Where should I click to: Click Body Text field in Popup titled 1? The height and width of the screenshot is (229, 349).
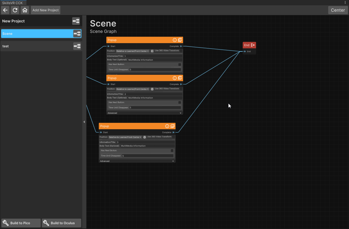point(155,60)
